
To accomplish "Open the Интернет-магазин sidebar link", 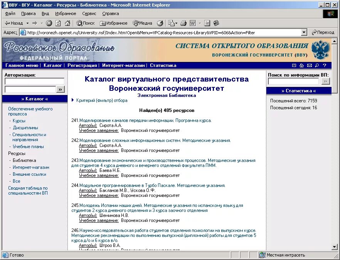I will coord(31,167).
